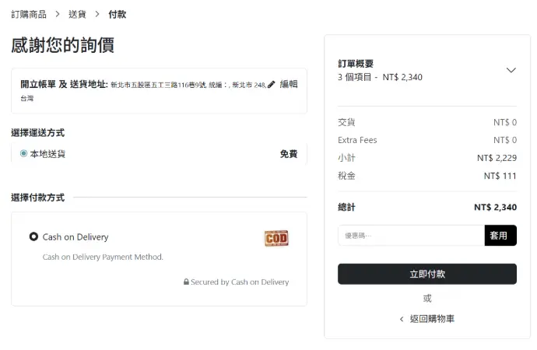
Task: Go to the 訂購商品 breadcrumb step
Action: (x=29, y=14)
